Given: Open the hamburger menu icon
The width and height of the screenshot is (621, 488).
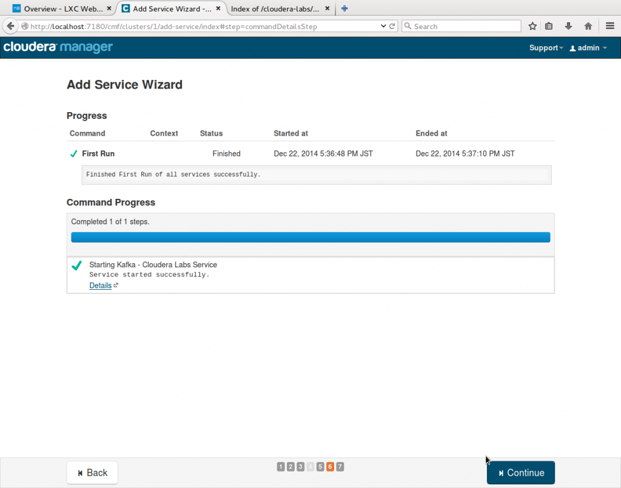Looking at the screenshot, I should 610,26.
